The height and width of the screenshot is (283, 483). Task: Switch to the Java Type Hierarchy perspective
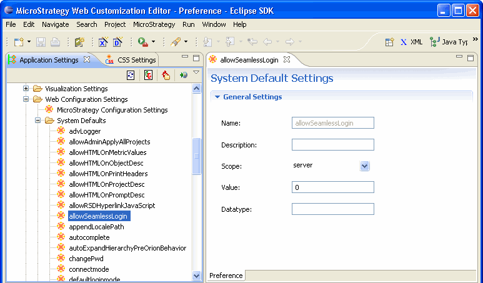[449, 42]
